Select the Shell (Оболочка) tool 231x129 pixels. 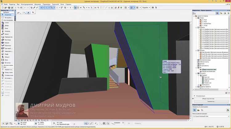click(7, 46)
